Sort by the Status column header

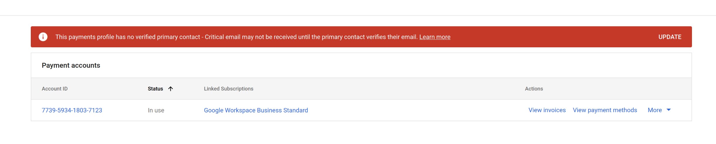pyautogui.click(x=155, y=89)
